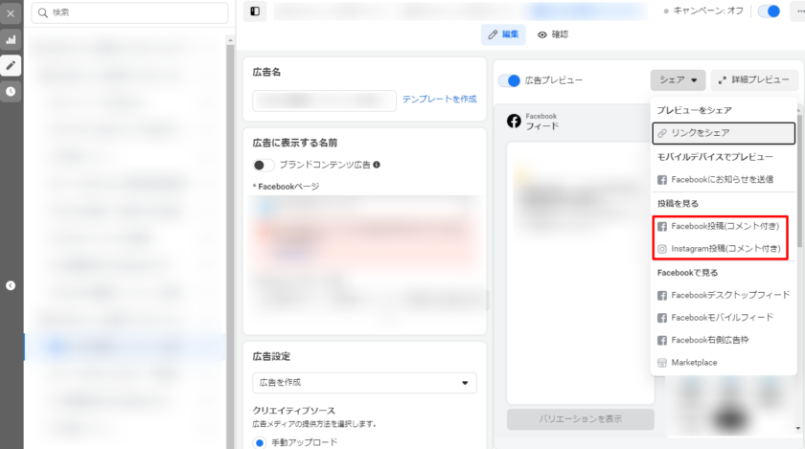This screenshot has height=449, width=805.
Task: Select Facebookモバイルフィード menu item
Action: tap(722, 317)
